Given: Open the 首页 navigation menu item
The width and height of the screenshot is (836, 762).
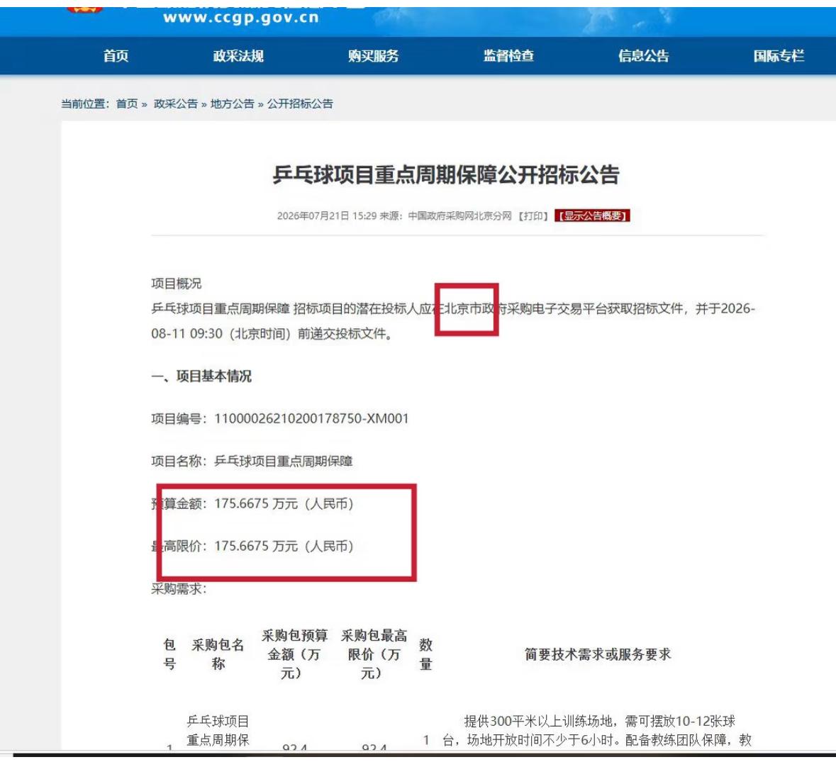Looking at the screenshot, I should (x=116, y=56).
